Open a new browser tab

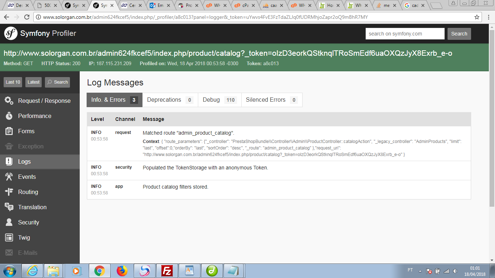tap(436, 5)
